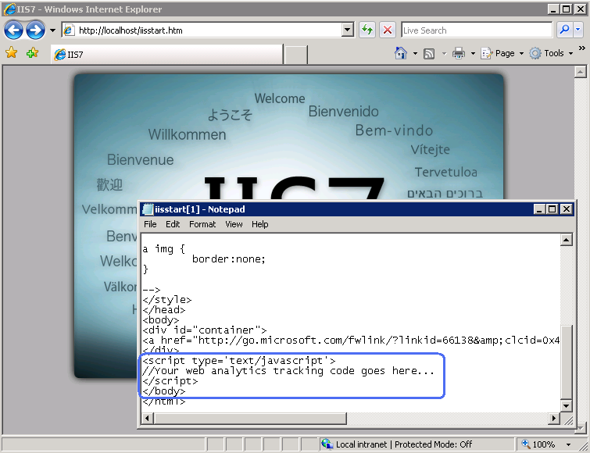Open the Page menu

click(x=502, y=53)
